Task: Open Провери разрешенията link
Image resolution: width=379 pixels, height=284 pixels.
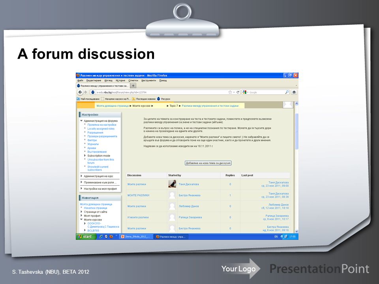Action: pos(102,136)
